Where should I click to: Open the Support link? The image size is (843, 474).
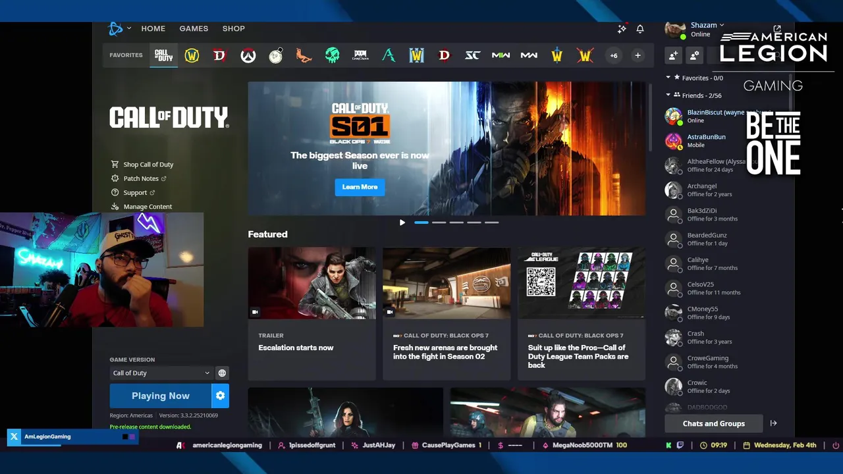(133, 192)
